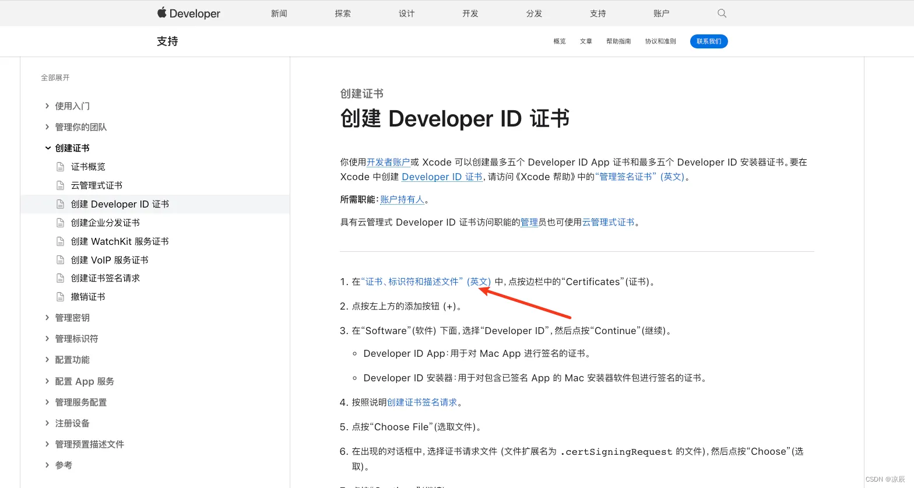Select 云管理式证书 in the sidebar
Viewport: 914px width, 488px height.
[97, 185]
